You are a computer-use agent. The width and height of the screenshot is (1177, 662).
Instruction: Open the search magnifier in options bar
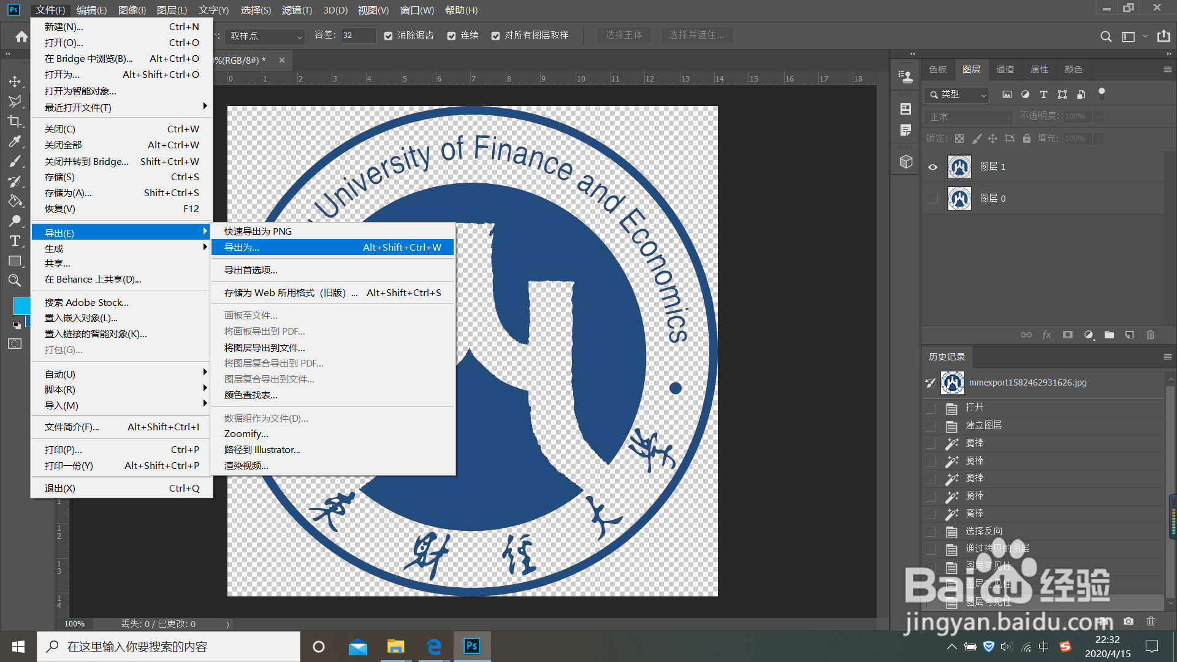[x=1105, y=36]
